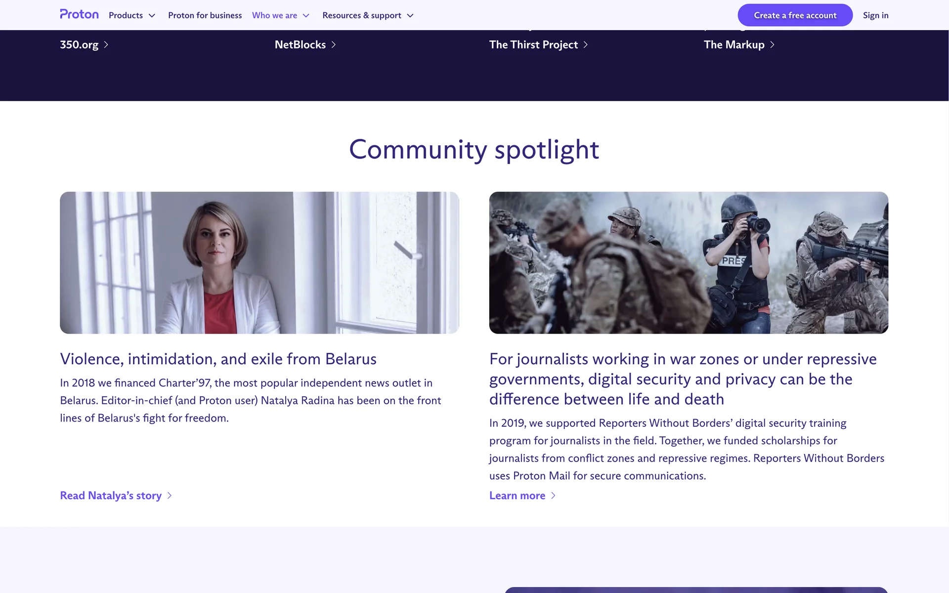Click the chevron next to The Markup
This screenshot has width=949, height=593.
point(773,45)
